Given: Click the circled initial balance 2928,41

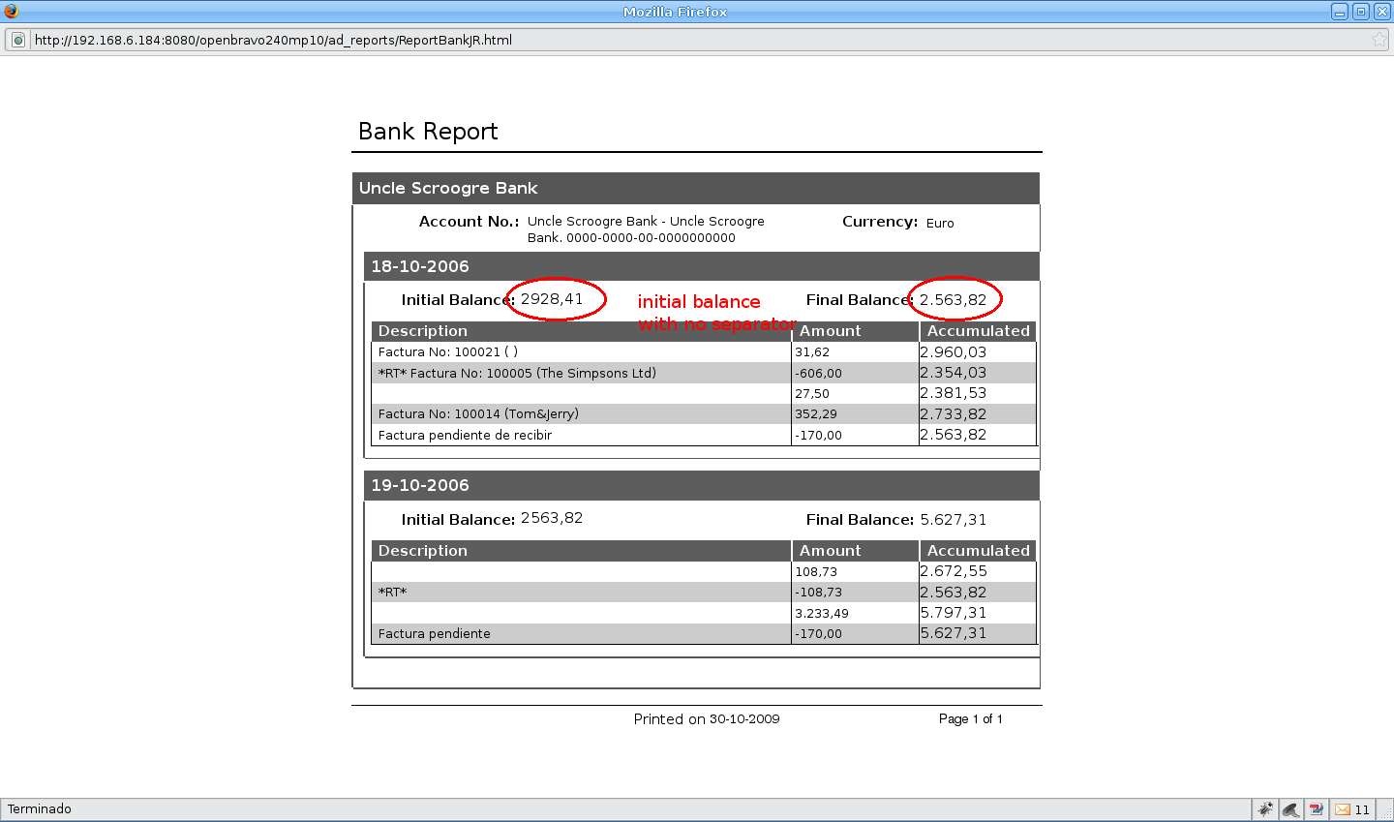Looking at the screenshot, I should 552,299.
